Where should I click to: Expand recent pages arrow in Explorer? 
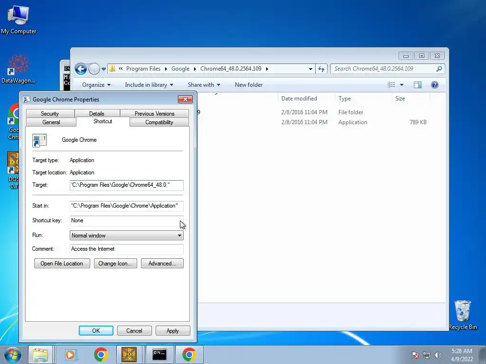(103, 69)
